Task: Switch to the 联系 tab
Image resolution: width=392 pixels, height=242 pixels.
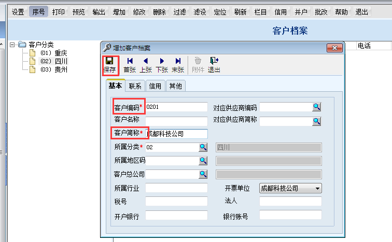Action: [x=135, y=86]
